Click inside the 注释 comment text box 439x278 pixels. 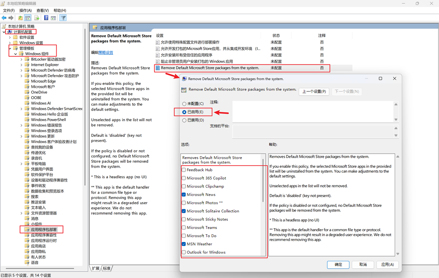pos(313,112)
